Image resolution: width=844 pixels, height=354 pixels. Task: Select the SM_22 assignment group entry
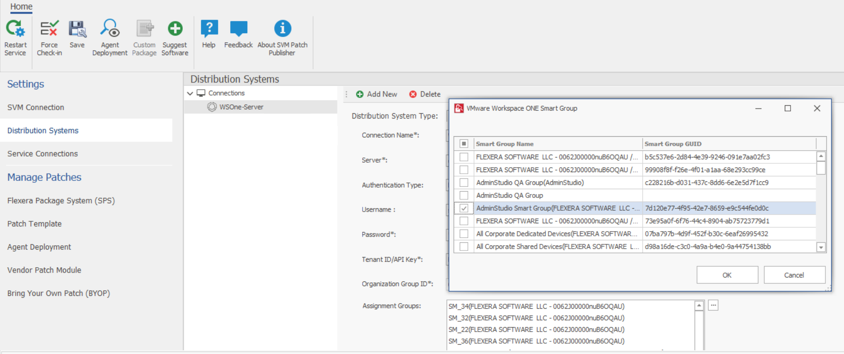tap(537, 330)
